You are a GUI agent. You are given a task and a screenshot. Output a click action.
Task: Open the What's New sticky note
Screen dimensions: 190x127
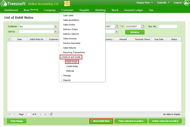67,3
